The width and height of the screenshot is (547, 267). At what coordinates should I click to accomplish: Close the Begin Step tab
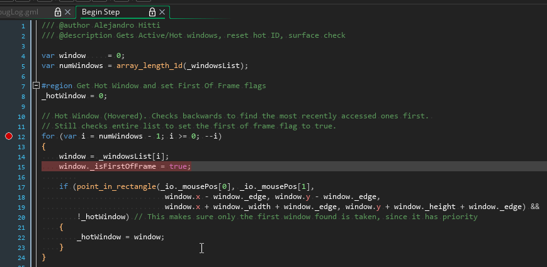pyautogui.click(x=163, y=12)
